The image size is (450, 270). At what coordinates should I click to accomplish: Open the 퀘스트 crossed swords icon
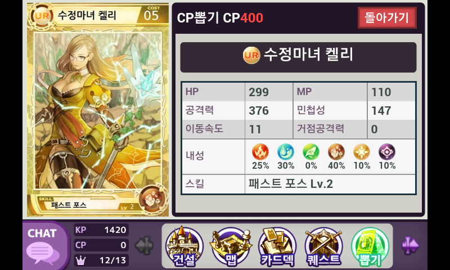[x=324, y=246]
